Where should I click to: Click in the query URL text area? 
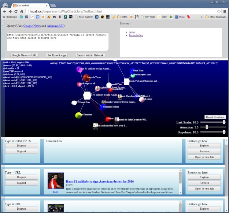click(57, 42)
